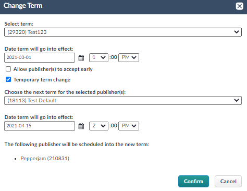Open calendar picker for 2021-03-01 date
This screenshot has width=247, height=191.
(81, 57)
